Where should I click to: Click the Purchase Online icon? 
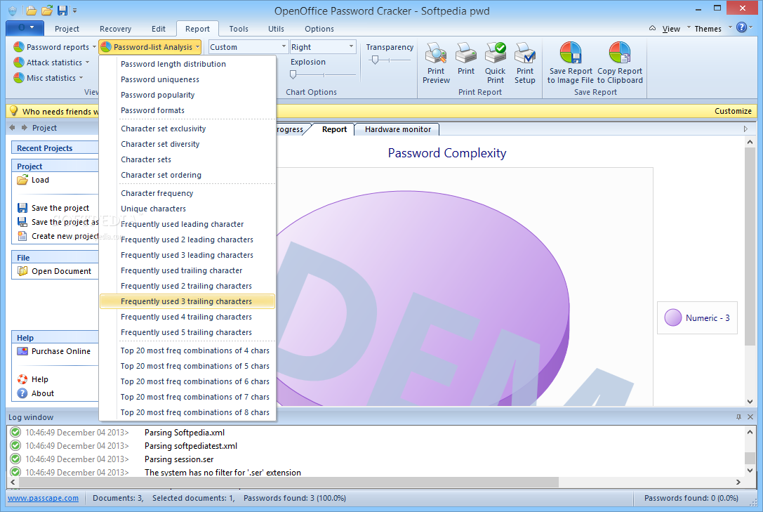22,351
